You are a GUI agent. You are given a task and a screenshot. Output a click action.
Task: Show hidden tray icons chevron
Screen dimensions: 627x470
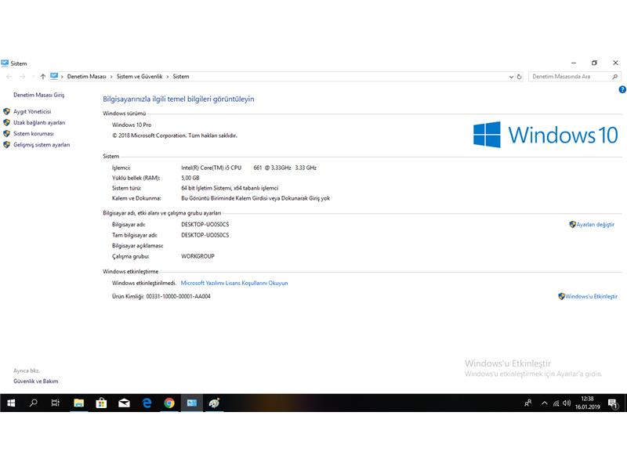(544, 403)
